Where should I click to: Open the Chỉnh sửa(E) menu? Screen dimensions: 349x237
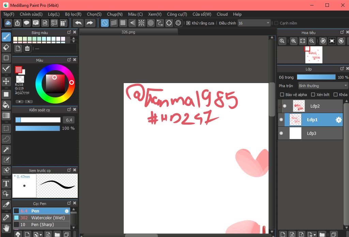click(31, 14)
